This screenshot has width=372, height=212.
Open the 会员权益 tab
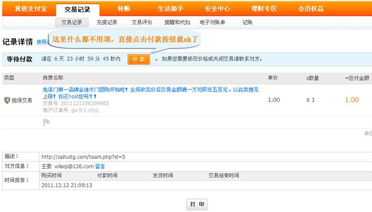(311, 9)
